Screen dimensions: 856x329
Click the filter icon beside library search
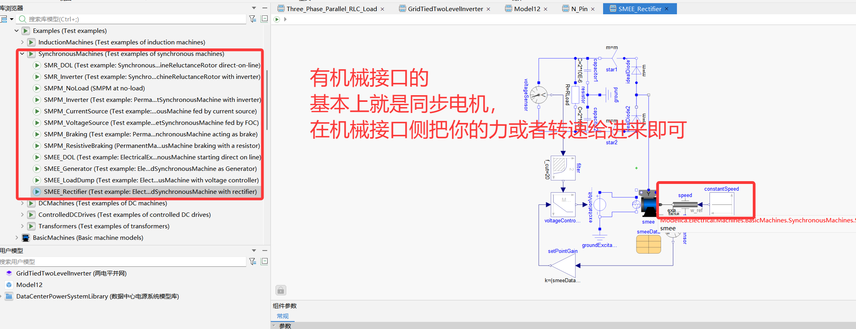253,19
